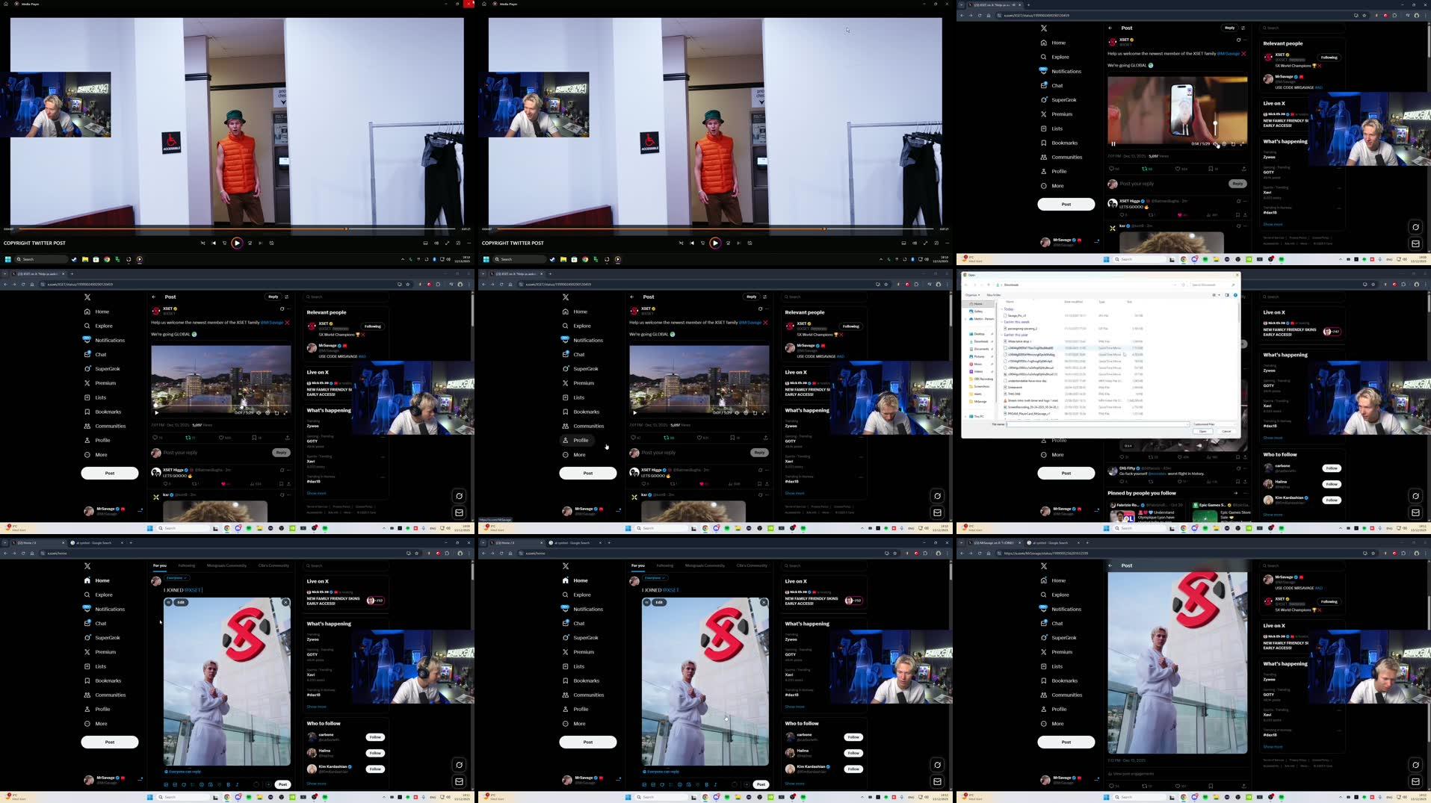This screenshot has height=803, width=1431.
Task: Like the XSET Higgs reply
Action: (222, 484)
